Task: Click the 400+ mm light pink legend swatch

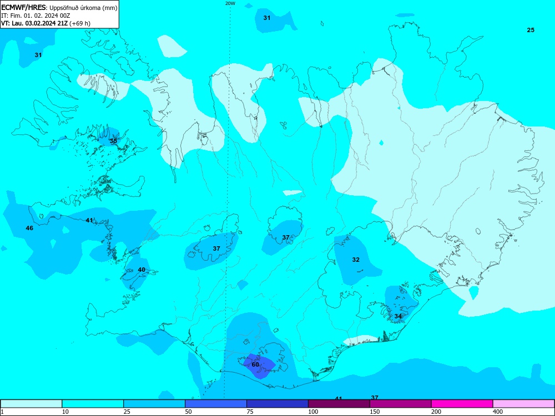Action: click(x=524, y=404)
